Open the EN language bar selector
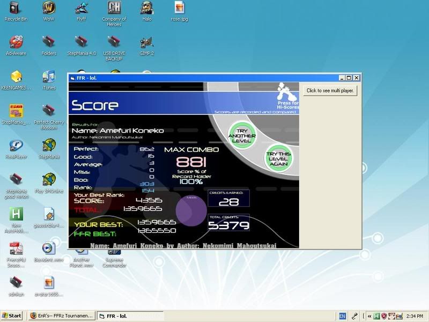This screenshot has height=322, width=429. [342, 316]
